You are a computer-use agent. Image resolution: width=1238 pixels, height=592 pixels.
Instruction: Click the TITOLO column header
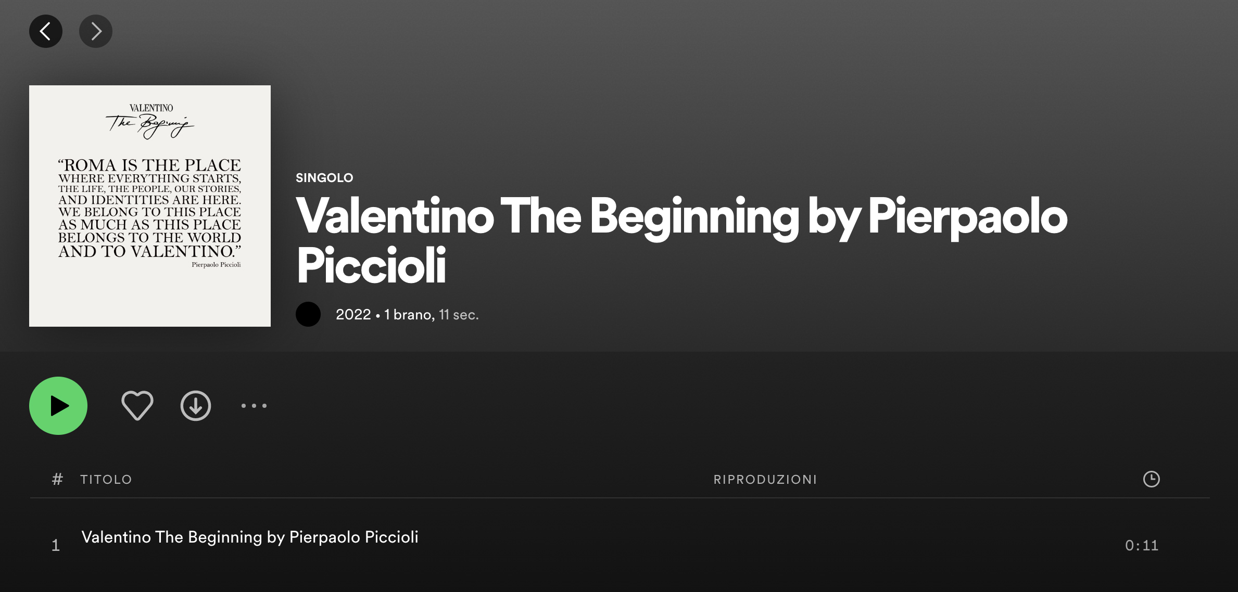point(106,479)
